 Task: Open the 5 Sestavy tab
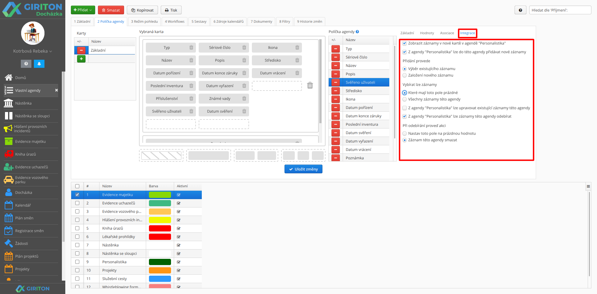pos(199,21)
